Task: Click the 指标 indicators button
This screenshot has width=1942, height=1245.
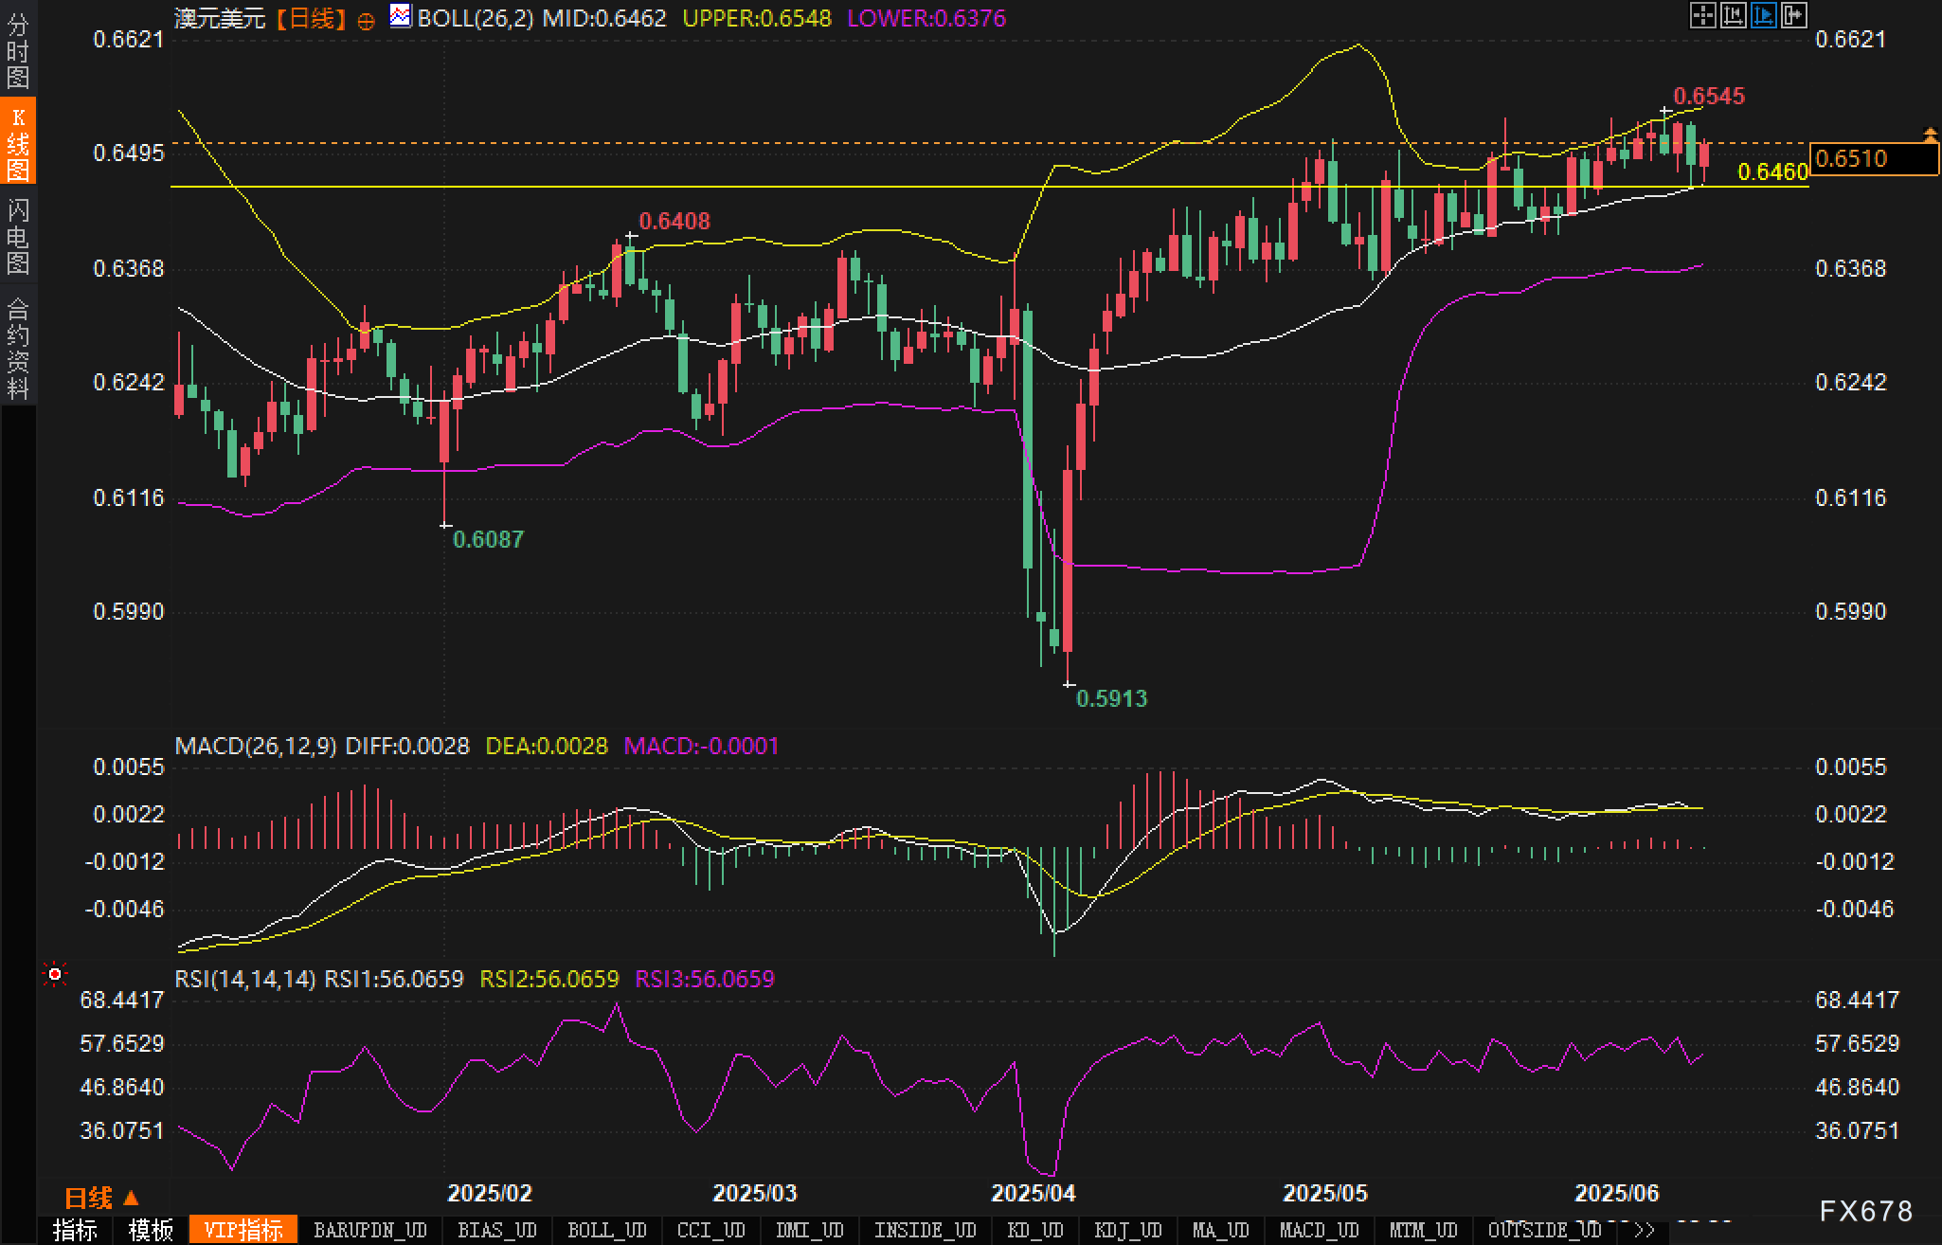Action: pyautogui.click(x=75, y=1230)
